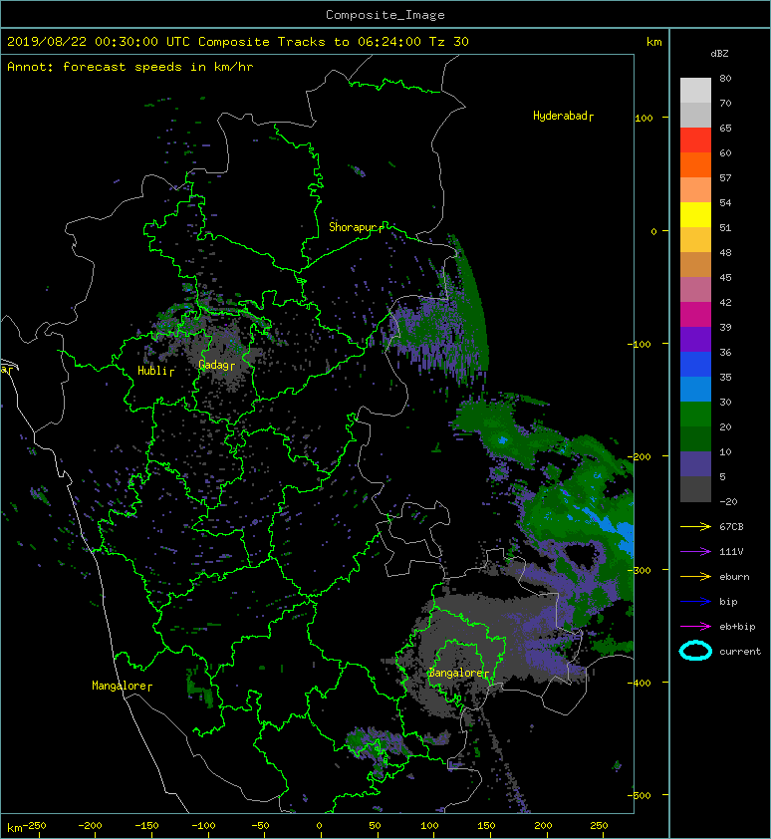Click the cyan 'current' ellipse icon
Viewport: 771px width, 839px height.
[695, 651]
